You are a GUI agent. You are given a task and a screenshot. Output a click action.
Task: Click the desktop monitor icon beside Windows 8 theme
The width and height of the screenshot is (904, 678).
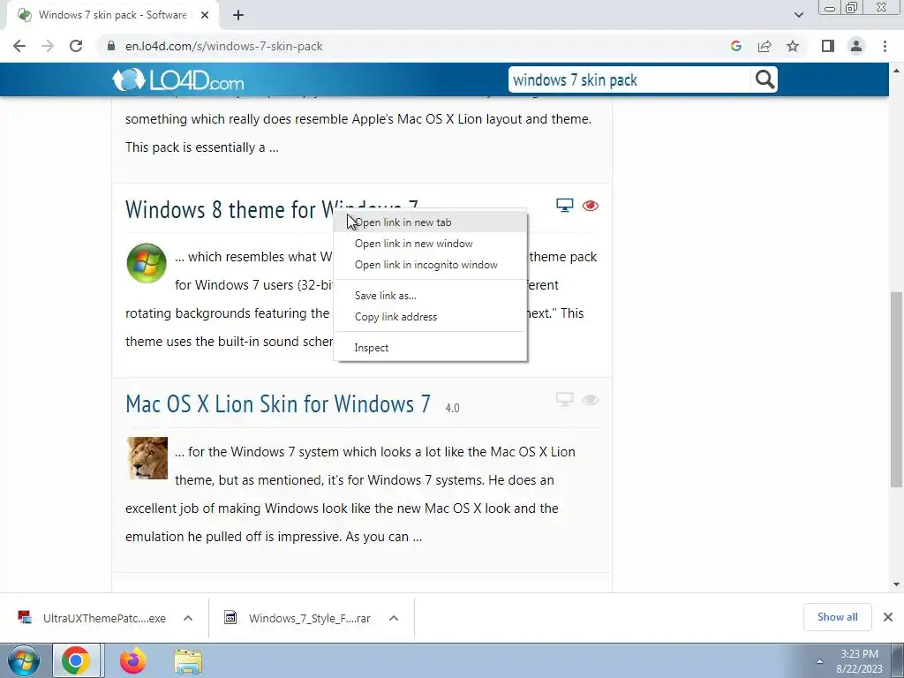564,205
